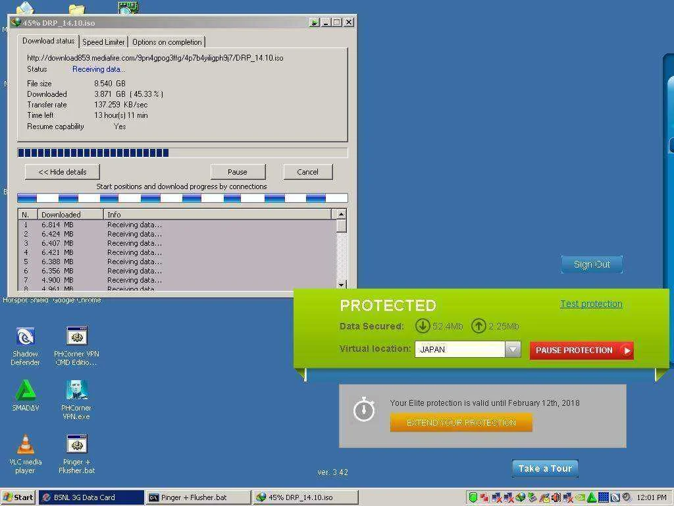Switch to BSNL 3G Data Card taskbar item
Image resolution: width=674 pixels, height=506 pixels.
91,497
